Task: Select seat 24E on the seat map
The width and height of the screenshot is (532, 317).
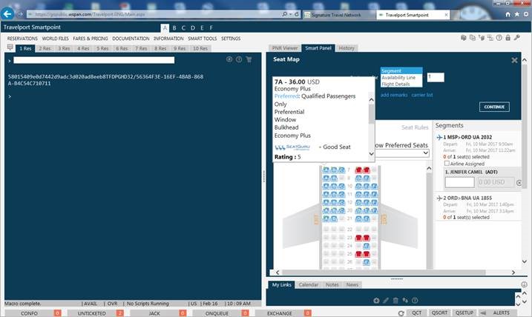Action: pyautogui.click(x=366, y=246)
